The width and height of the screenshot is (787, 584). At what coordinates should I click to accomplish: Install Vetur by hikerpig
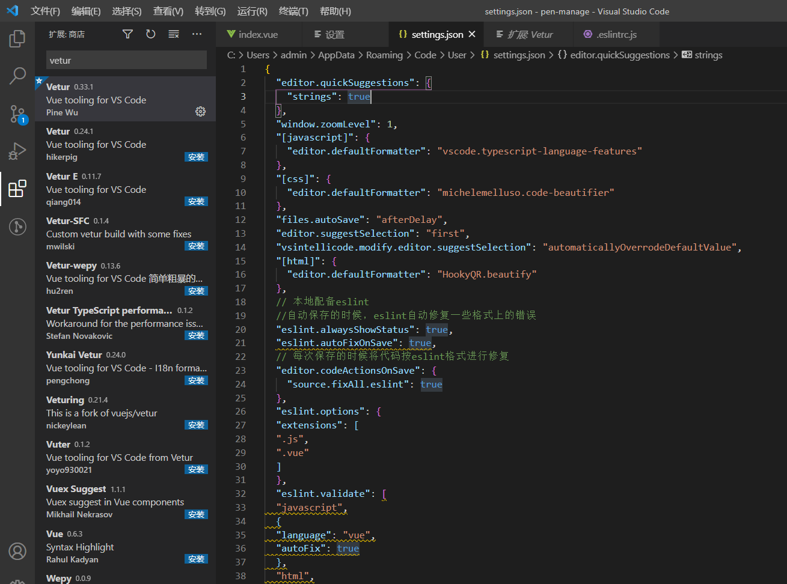point(197,157)
